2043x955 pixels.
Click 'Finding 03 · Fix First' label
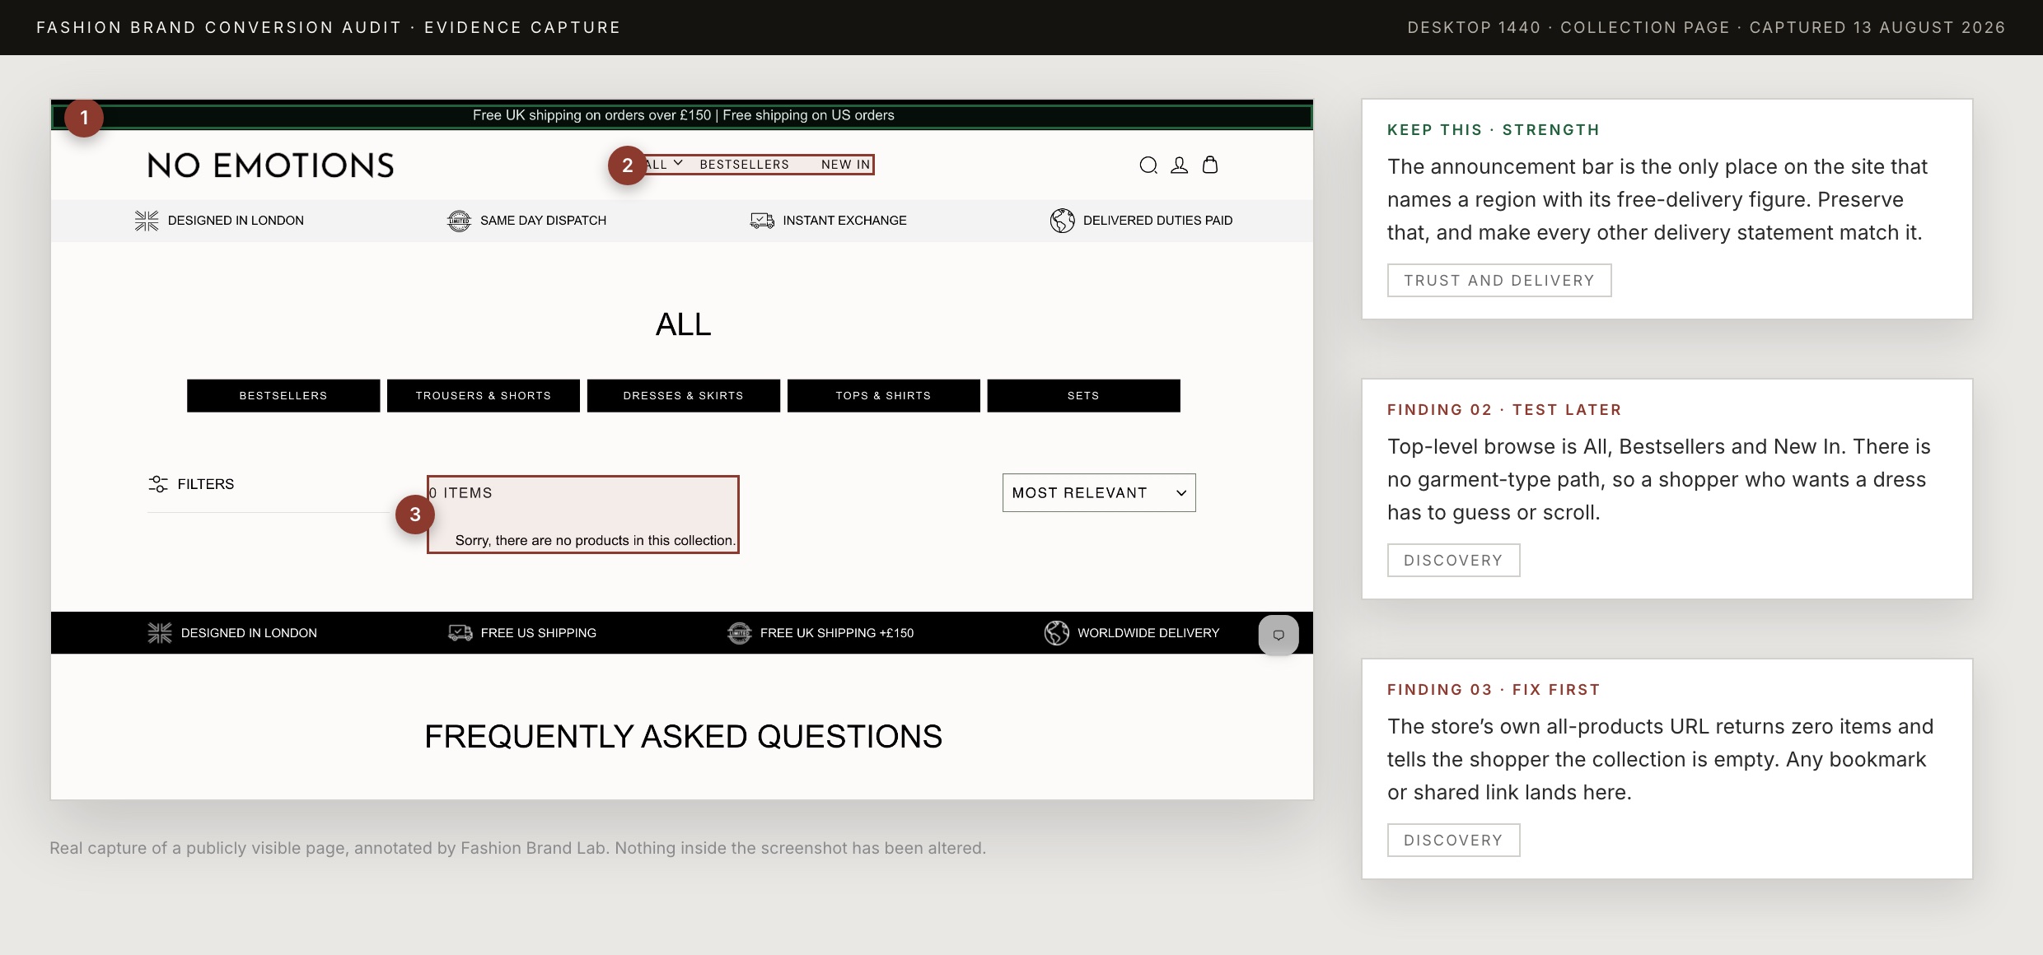[x=1494, y=690]
